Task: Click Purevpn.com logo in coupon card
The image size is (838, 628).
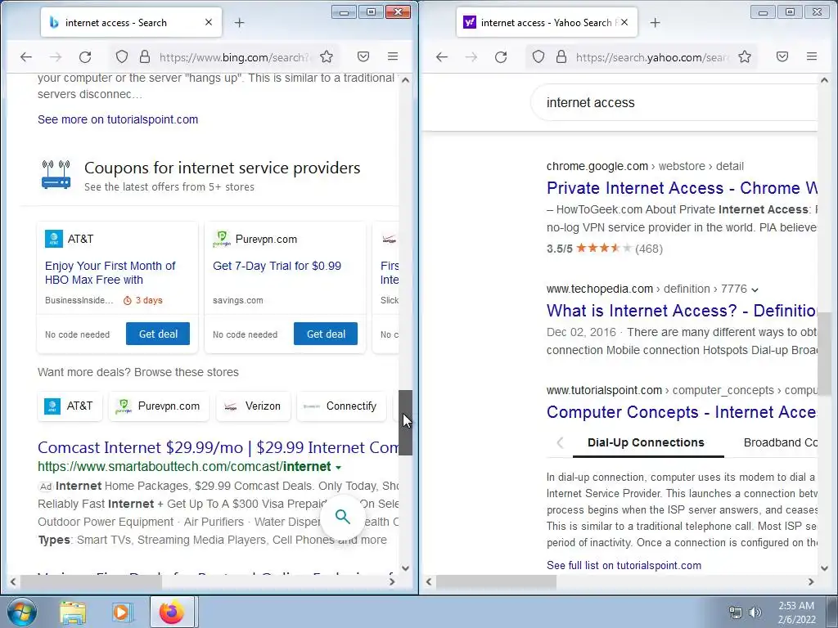Action: 221,239
